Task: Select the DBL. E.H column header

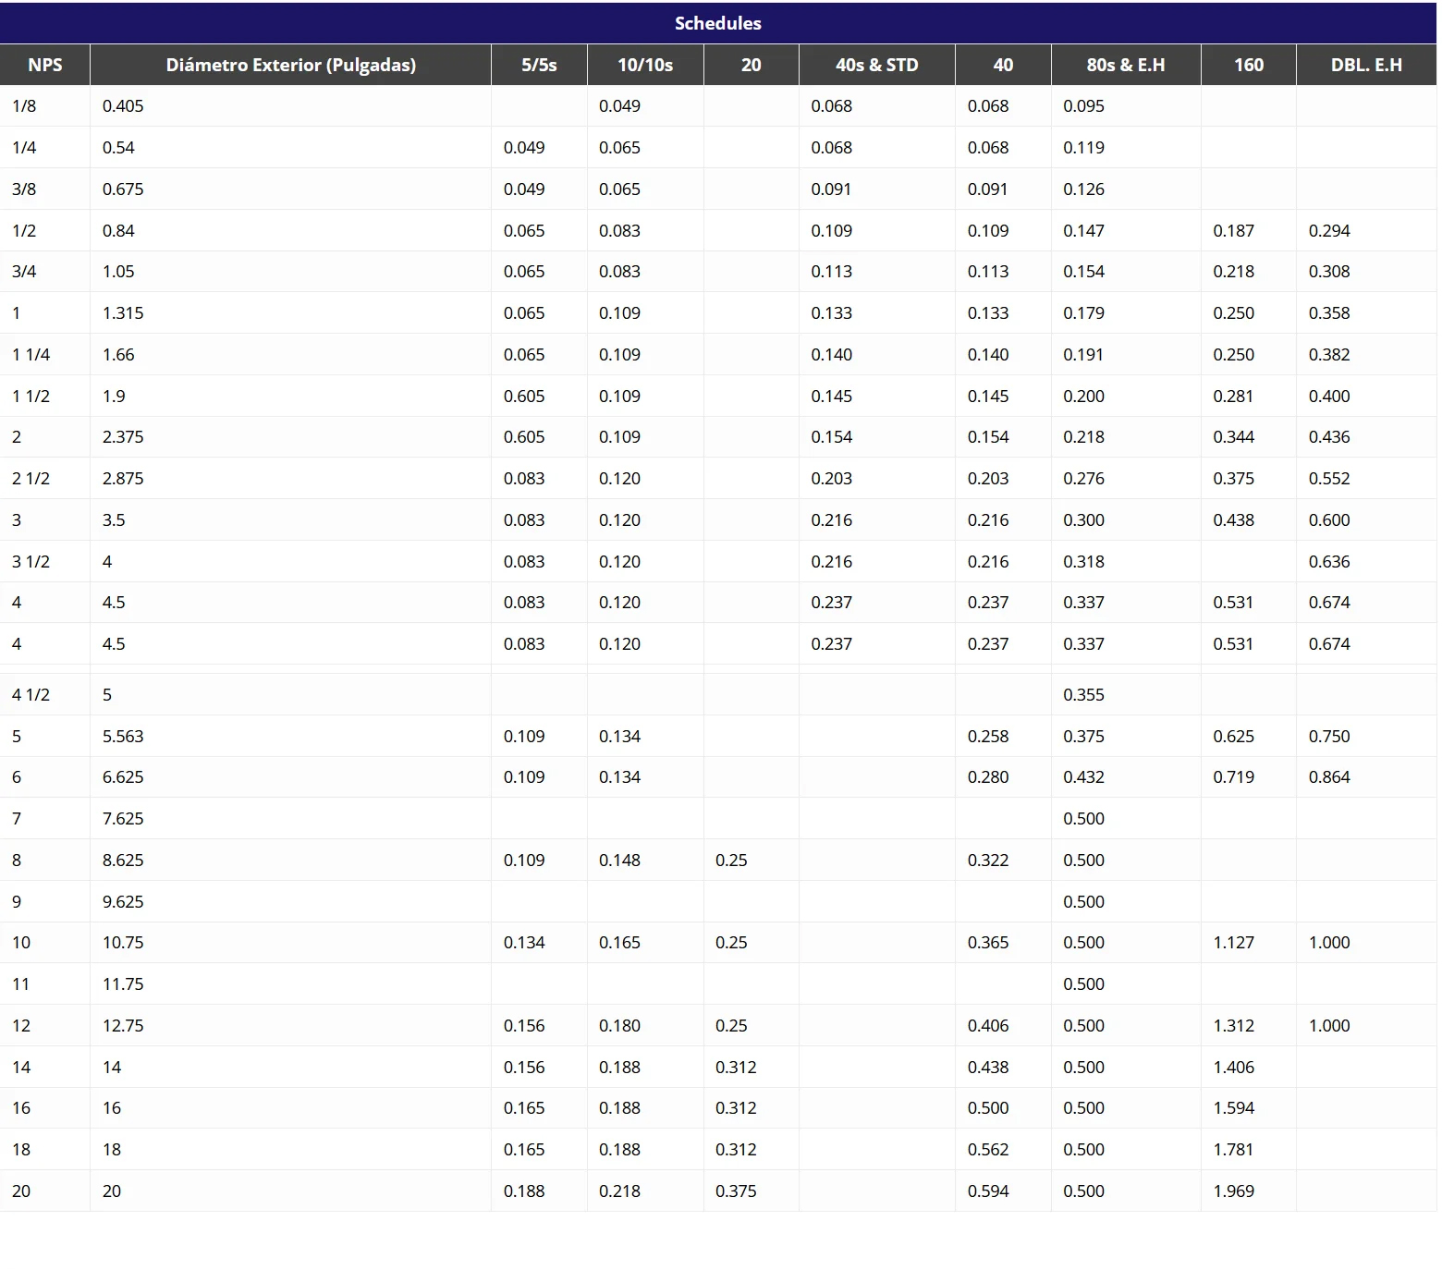Action: (x=1365, y=65)
